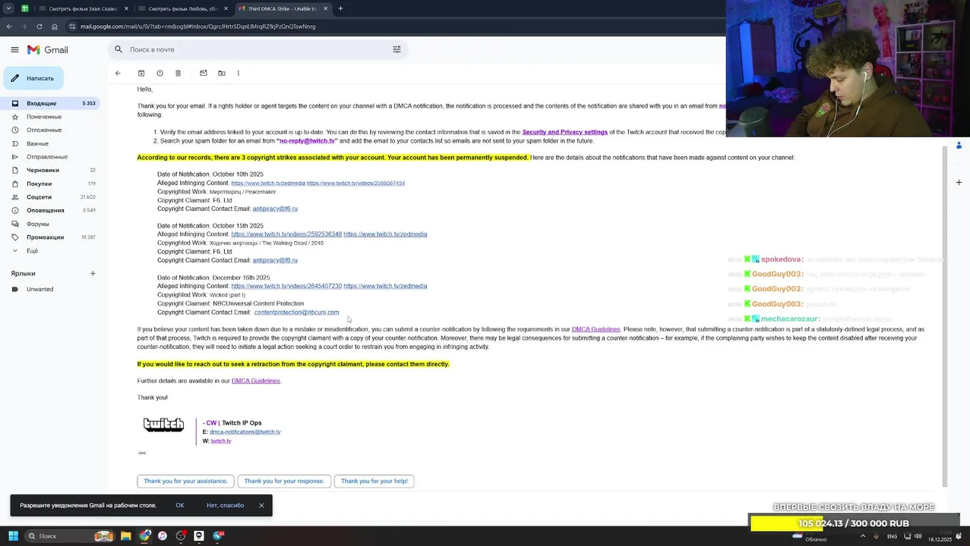
Task: Click the browser back navigation arrow
Action: tap(9, 26)
